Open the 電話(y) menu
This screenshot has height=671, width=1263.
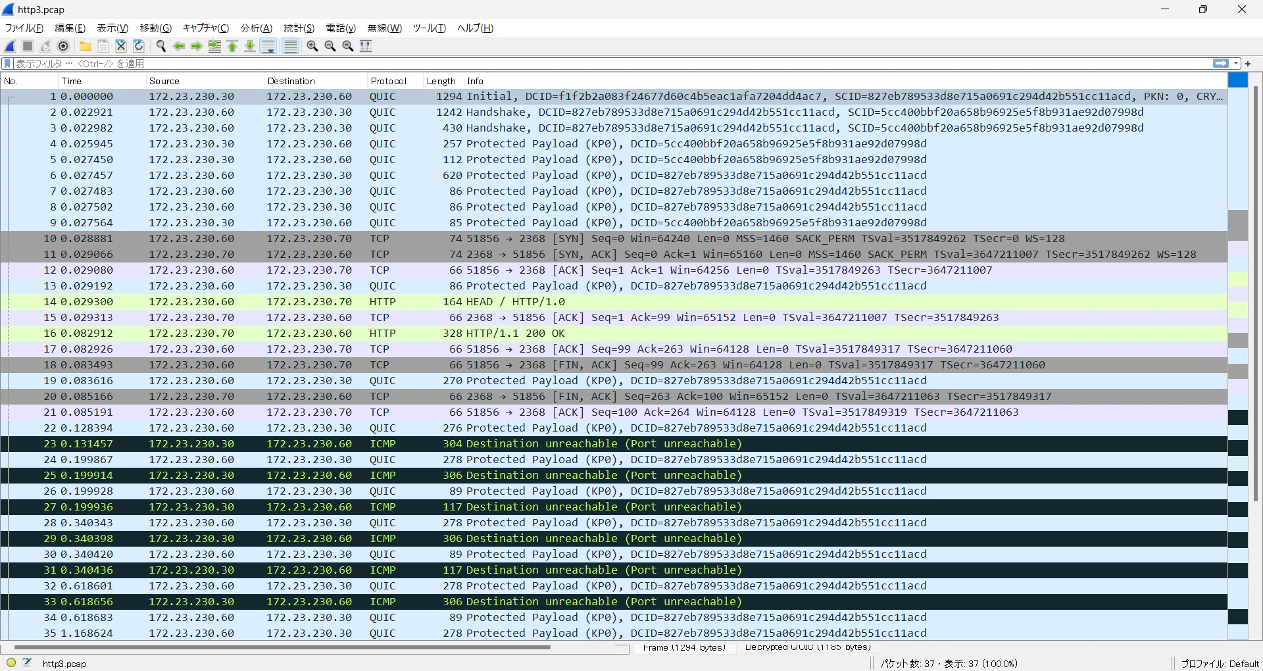(341, 28)
